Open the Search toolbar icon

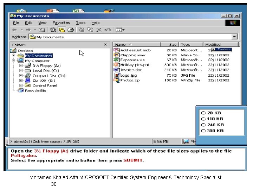(53, 30)
